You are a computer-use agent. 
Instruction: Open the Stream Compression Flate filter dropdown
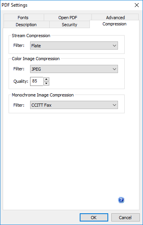tap(74, 46)
